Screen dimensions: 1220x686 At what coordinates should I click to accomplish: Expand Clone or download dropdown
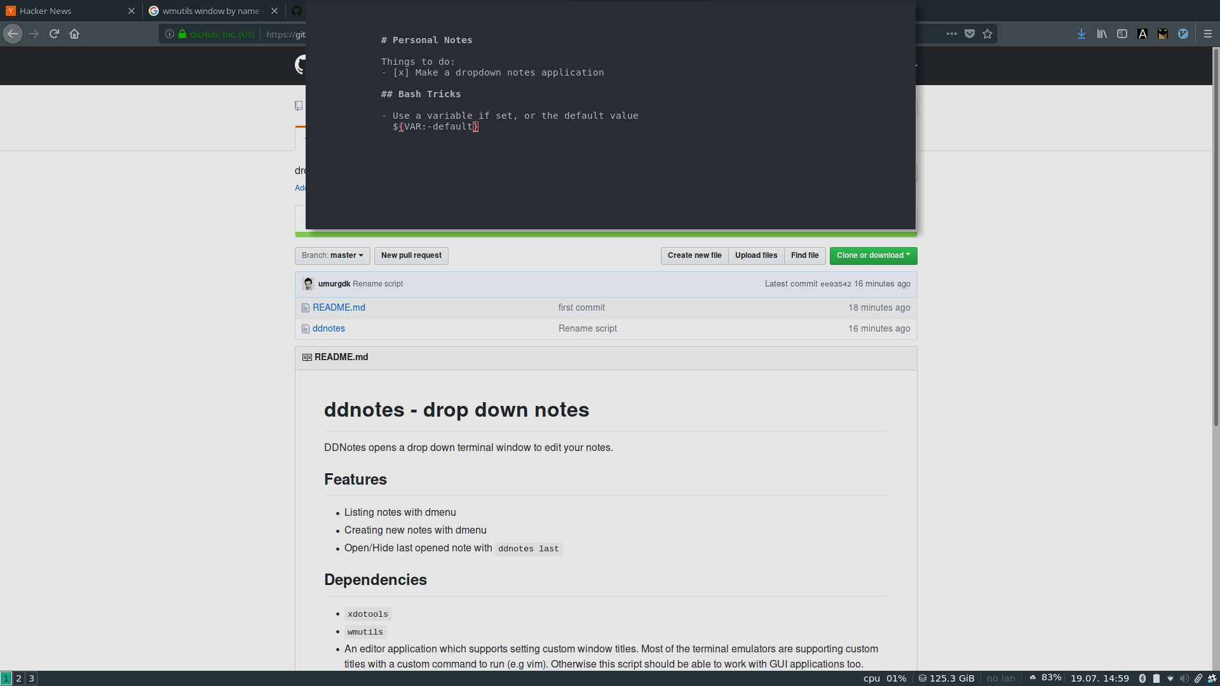coord(873,255)
